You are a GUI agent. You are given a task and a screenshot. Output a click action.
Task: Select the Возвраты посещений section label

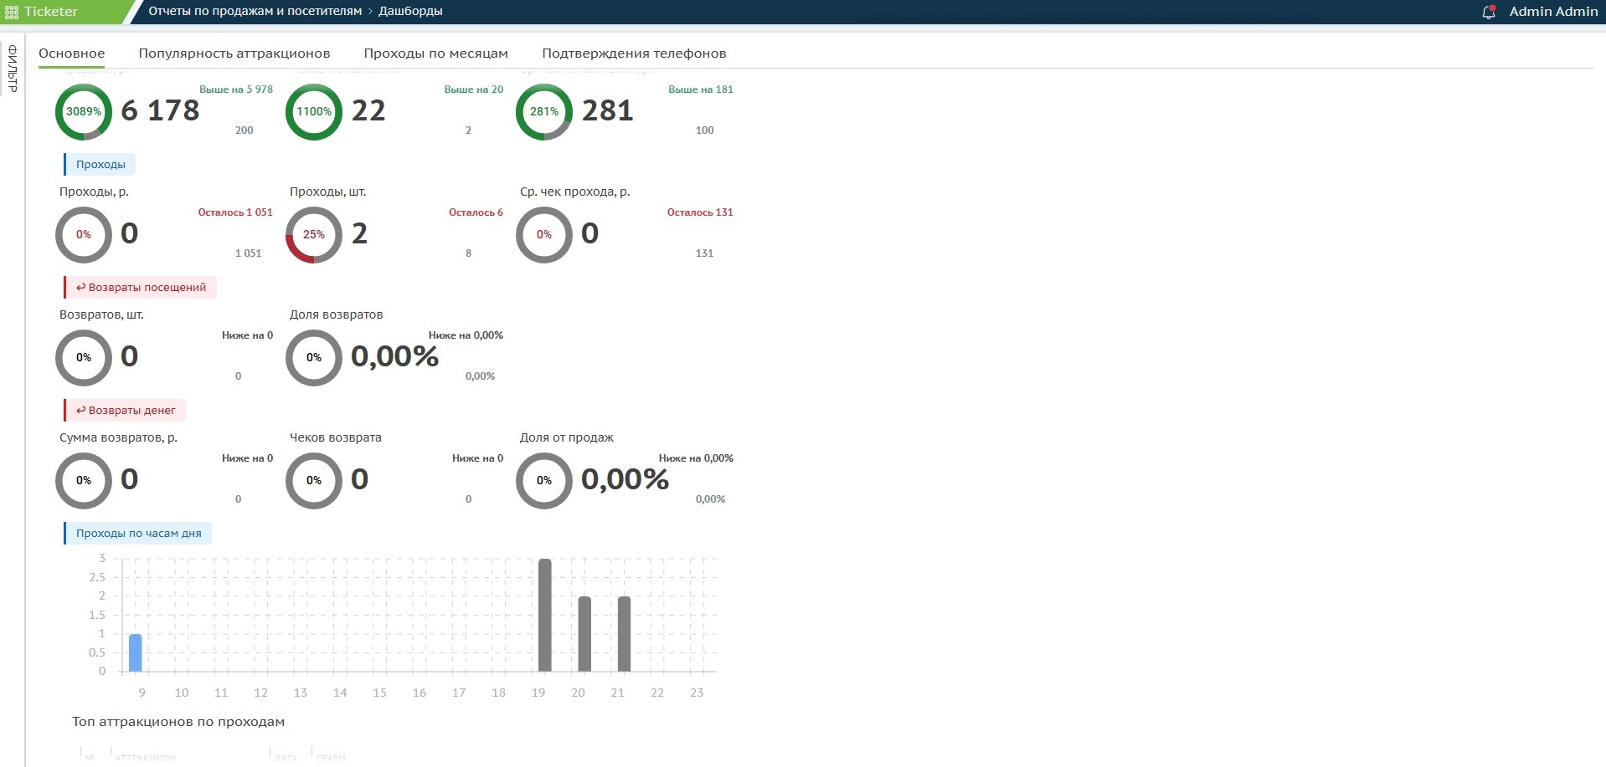tap(141, 287)
